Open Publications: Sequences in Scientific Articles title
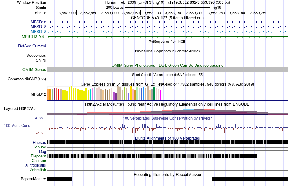Screen dimensions: 288x186 [167, 51]
